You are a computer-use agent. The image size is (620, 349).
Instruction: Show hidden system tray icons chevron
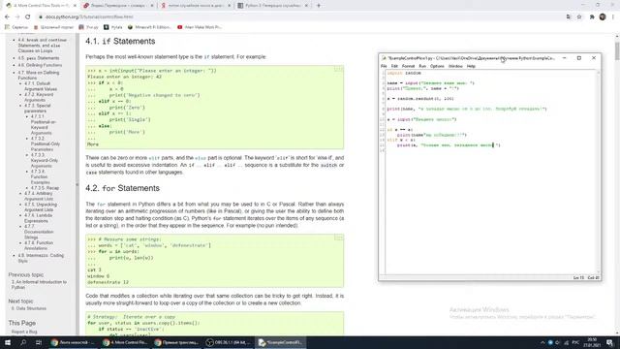[x=542, y=342]
